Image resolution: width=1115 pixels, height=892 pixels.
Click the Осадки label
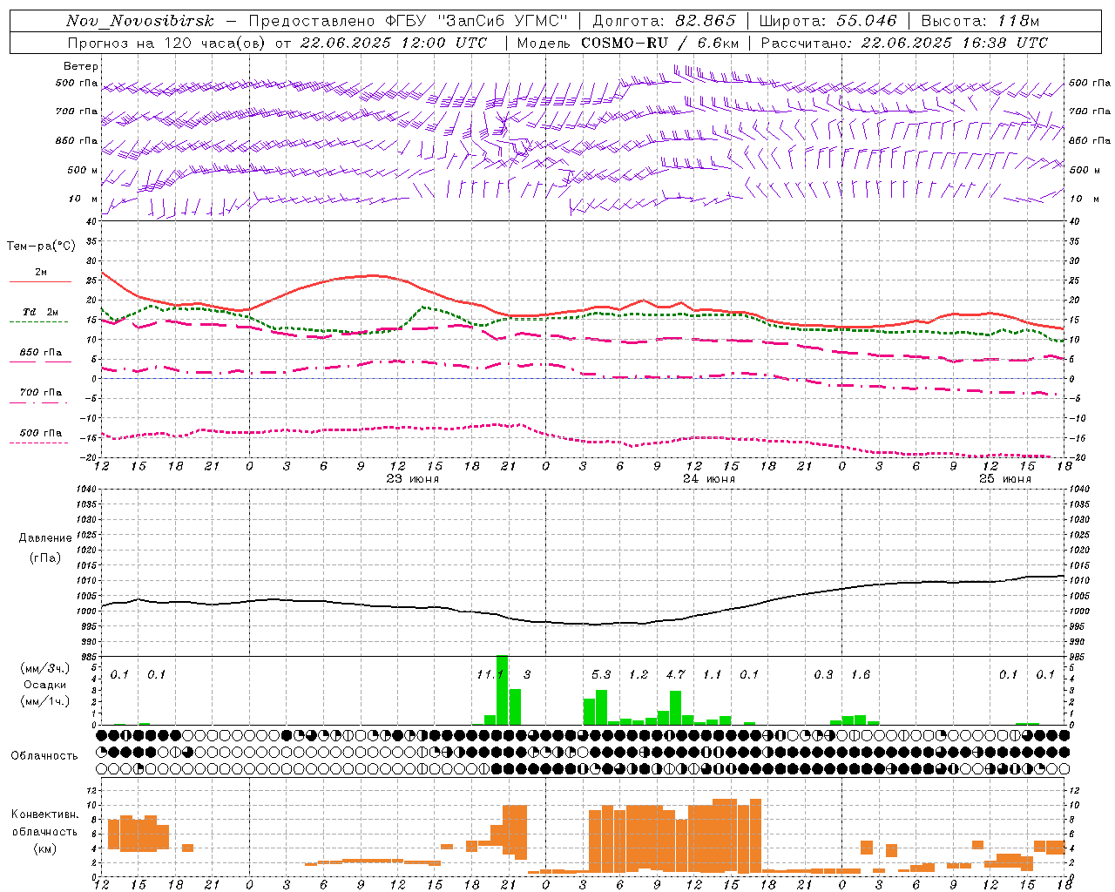[45, 685]
